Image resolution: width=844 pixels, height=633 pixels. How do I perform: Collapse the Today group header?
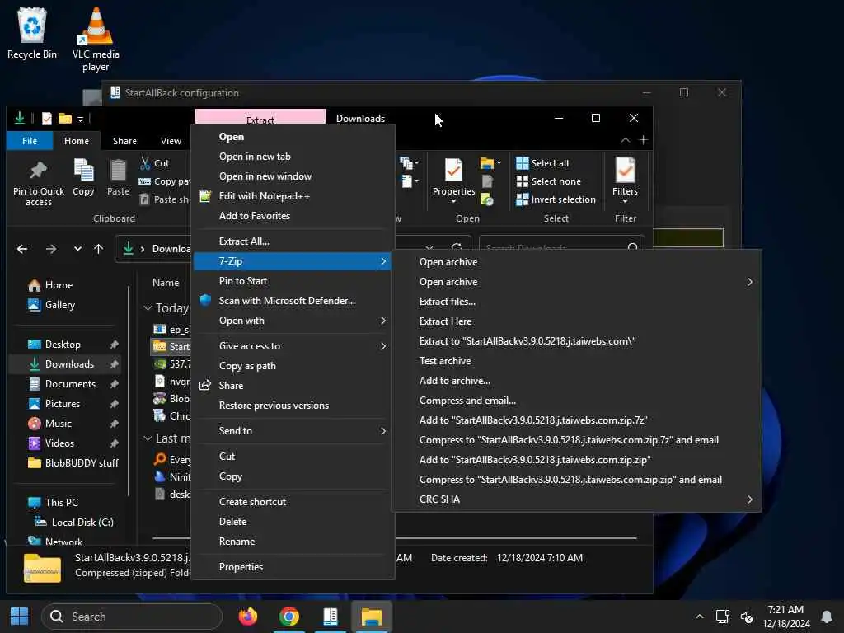[148, 308]
